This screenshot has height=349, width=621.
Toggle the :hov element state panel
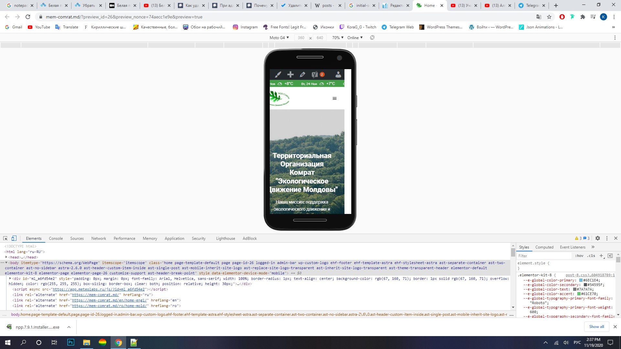coord(579,256)
